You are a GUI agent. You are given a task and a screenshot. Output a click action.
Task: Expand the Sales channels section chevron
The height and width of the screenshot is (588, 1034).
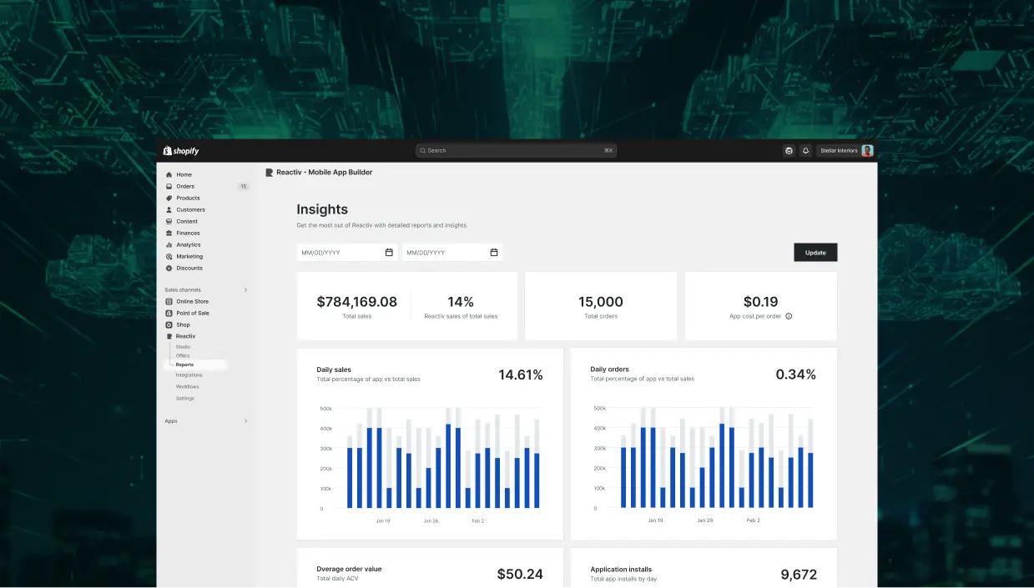[x=245, y=290]
